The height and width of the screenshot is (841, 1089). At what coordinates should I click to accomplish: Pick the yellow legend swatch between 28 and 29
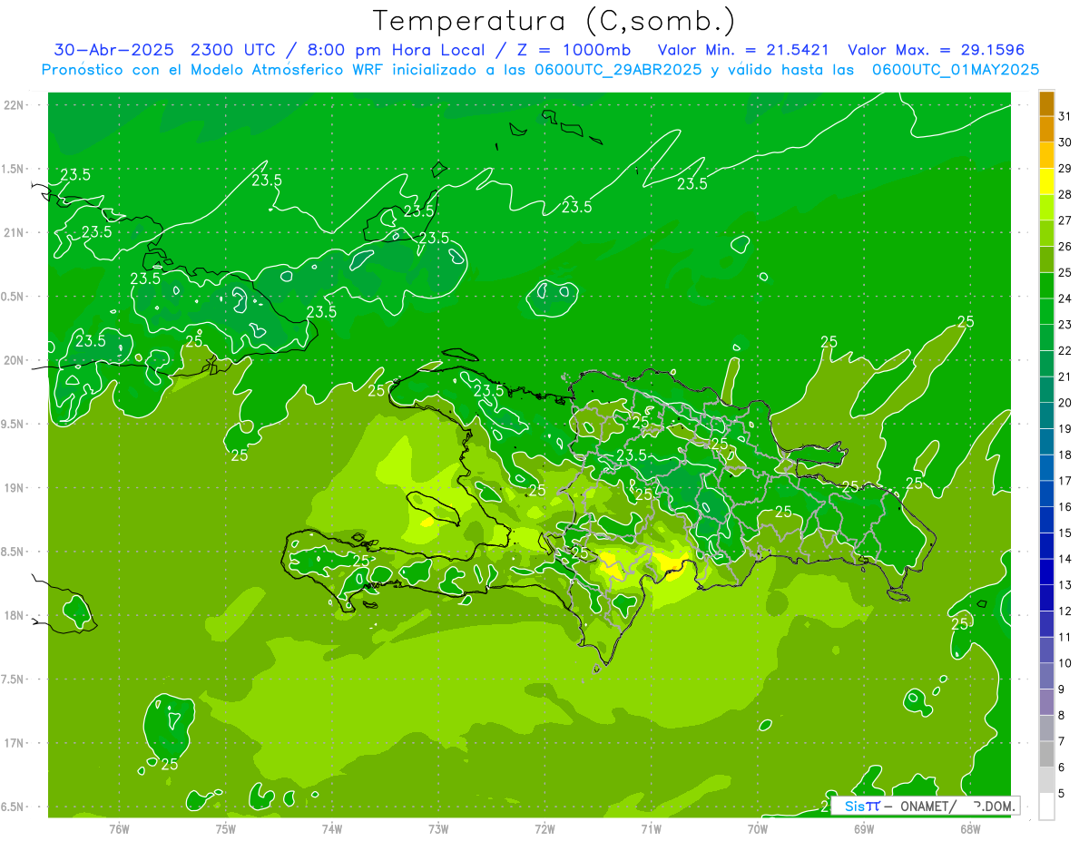pos(1046,181)
